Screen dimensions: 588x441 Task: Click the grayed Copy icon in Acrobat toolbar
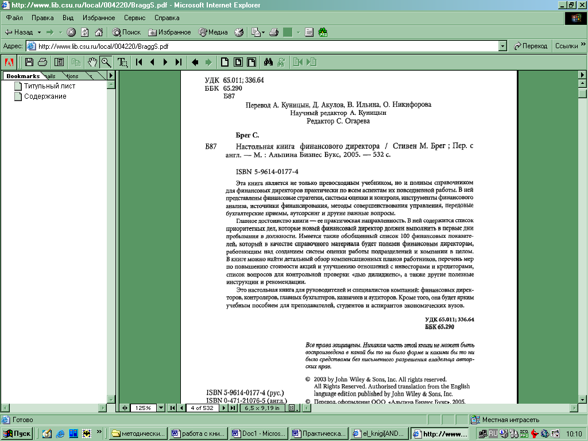tap(76, 62)
